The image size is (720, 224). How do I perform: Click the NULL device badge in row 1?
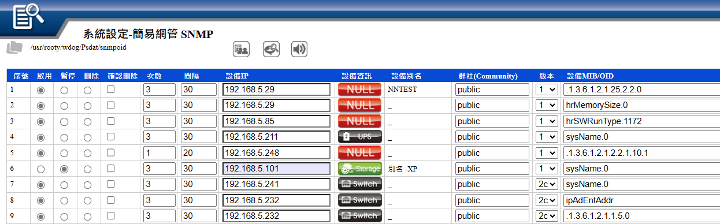tap(360, 89)
